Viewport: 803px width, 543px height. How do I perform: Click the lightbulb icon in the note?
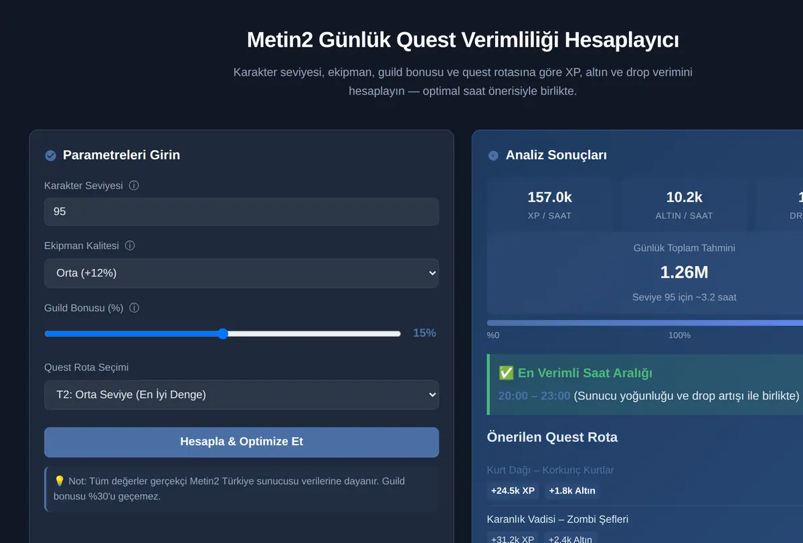coord(59,481)
